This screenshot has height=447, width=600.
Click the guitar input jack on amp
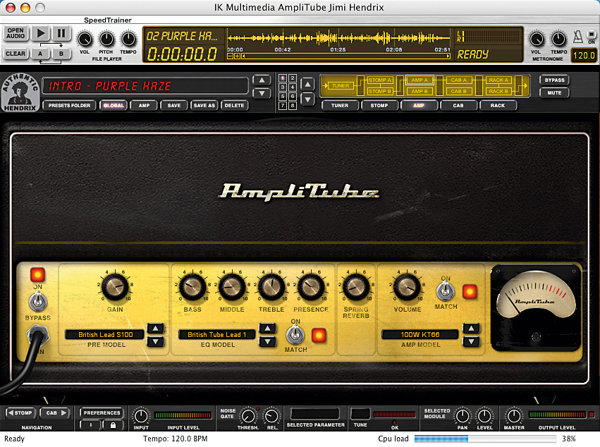[38, 336]
